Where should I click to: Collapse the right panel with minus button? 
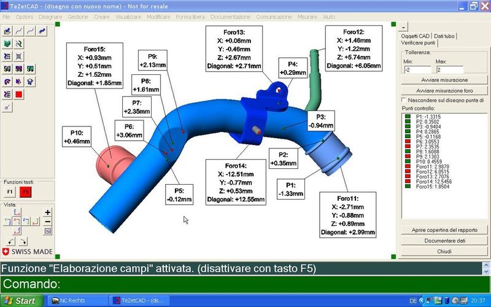(403, 27)
